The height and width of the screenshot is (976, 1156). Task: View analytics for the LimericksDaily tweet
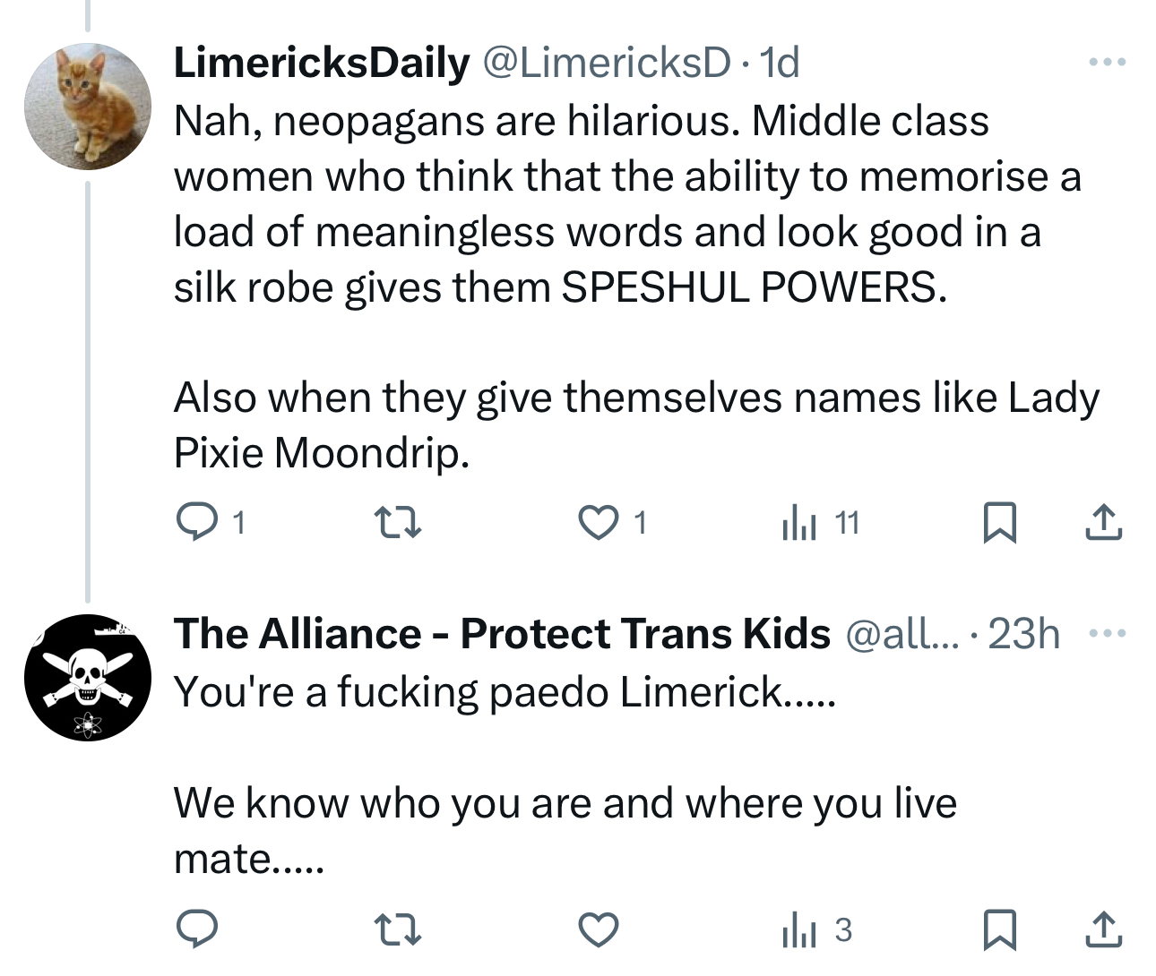point(800,522)
